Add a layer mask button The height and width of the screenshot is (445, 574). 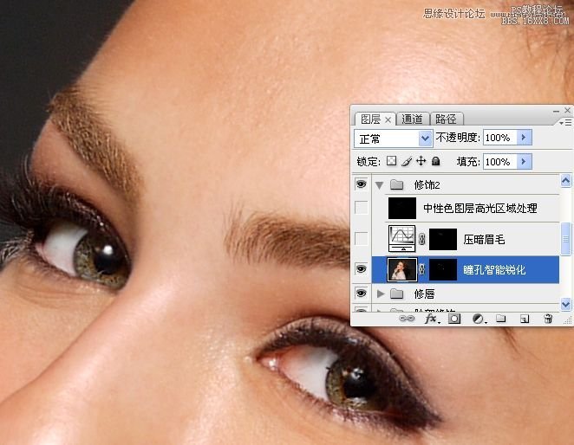[x=454, y=319]
